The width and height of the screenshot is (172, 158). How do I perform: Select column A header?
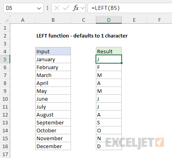[23, 20]
